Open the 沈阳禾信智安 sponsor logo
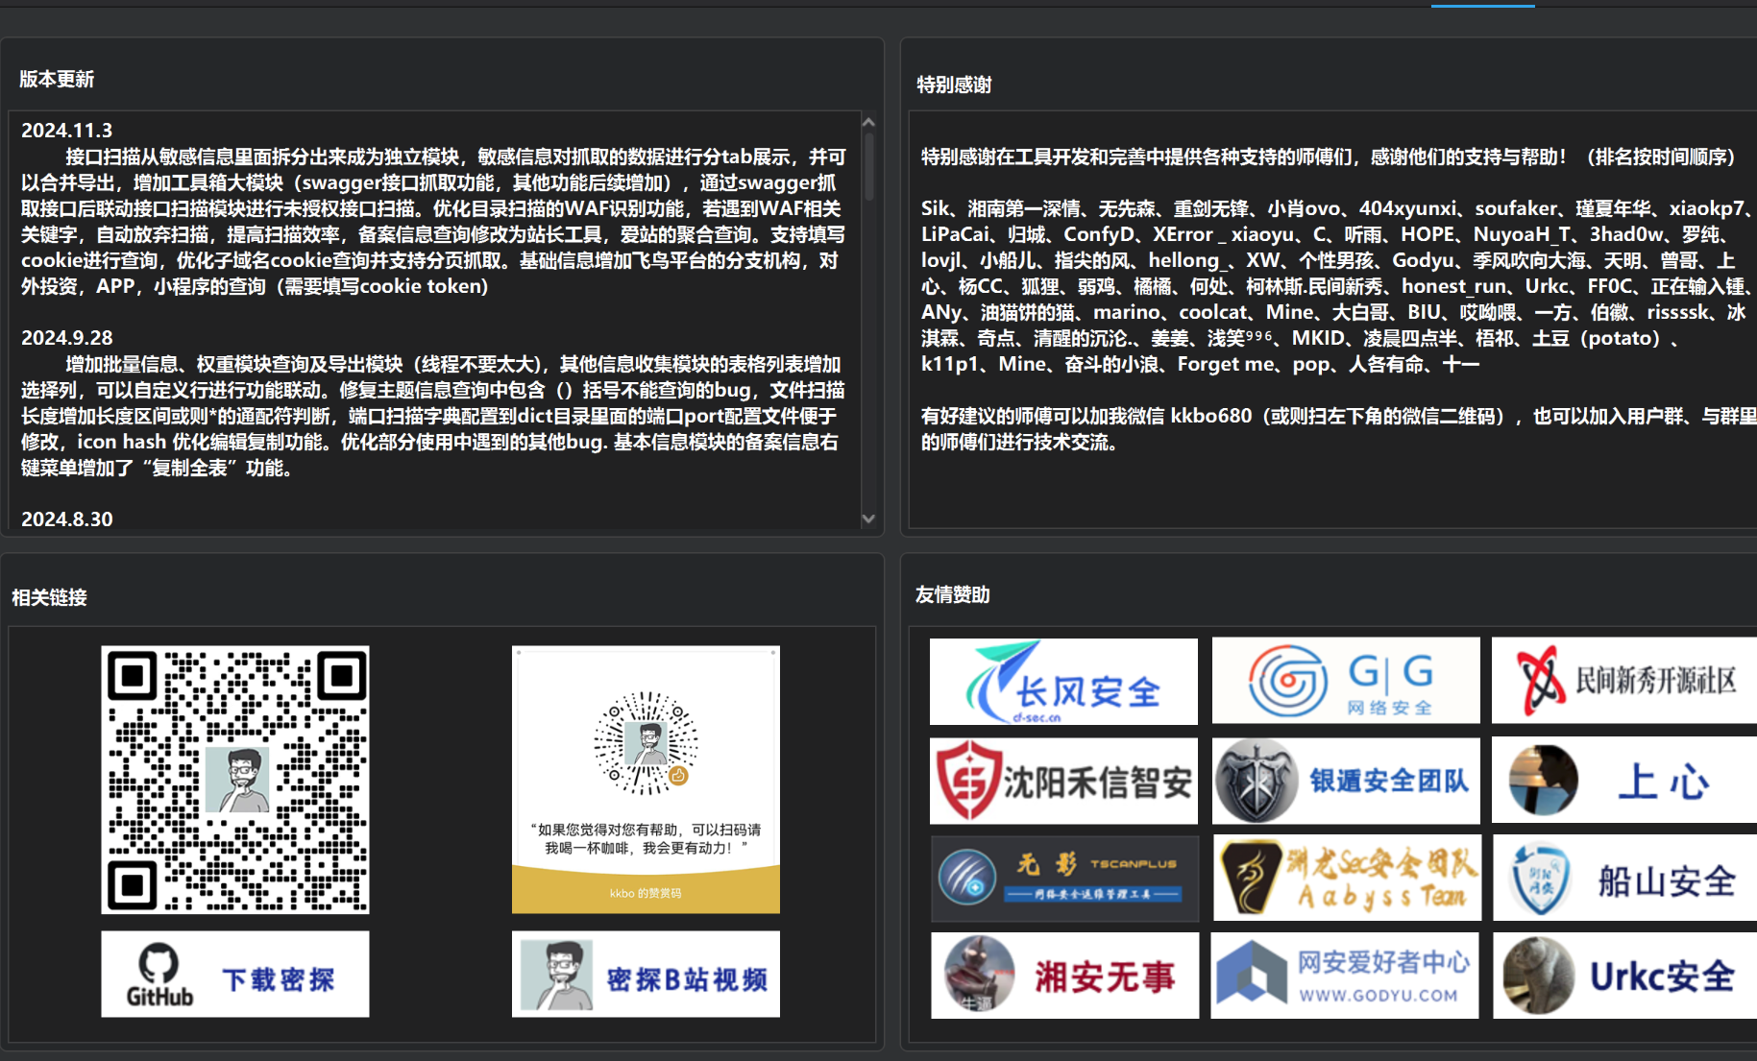Image resolution: width=1757 pixels, height=1061 pixels. 1063,781
